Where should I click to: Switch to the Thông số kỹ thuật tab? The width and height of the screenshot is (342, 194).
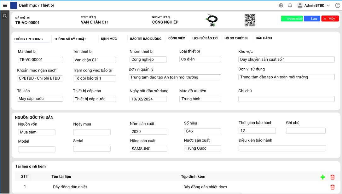click(x=70, y=39)
